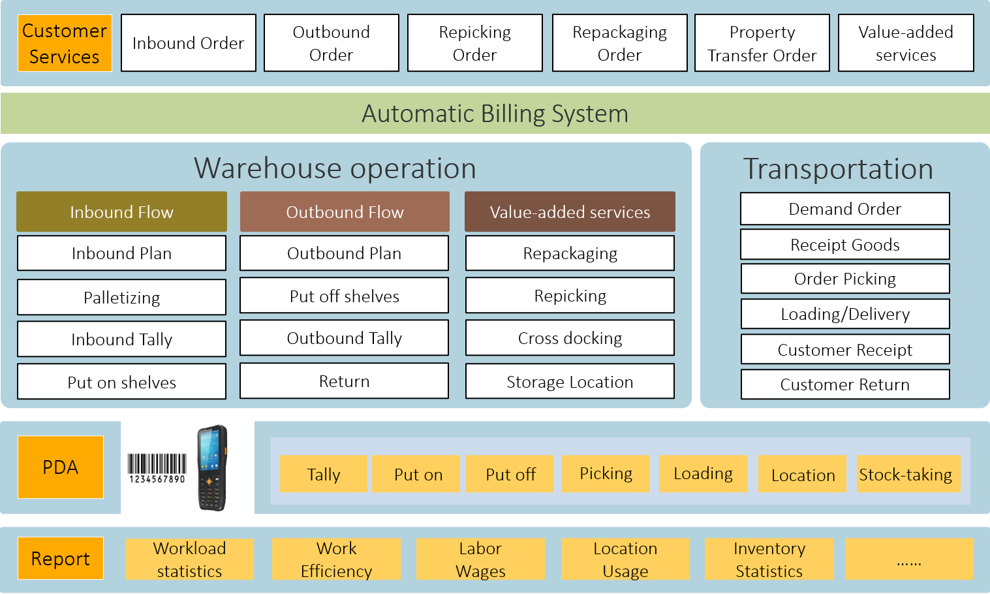990x594 pixels.
Task: Select Cross docking service
Action: [x=570, y=338]
